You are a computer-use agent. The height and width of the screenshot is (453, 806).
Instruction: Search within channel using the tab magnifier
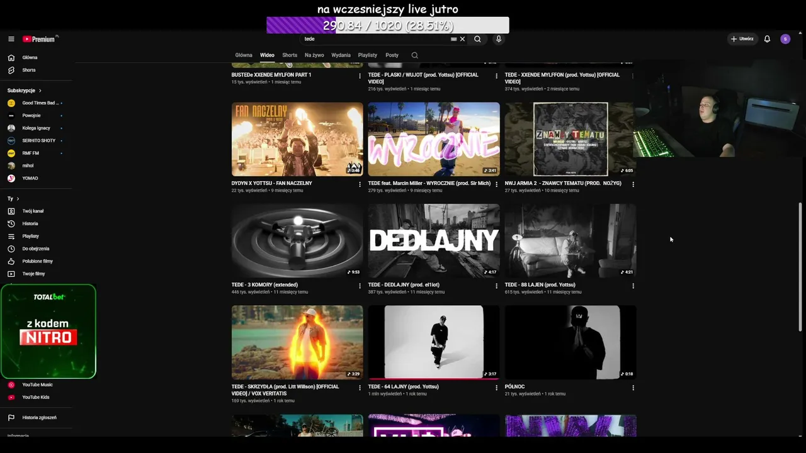[414, 55]
